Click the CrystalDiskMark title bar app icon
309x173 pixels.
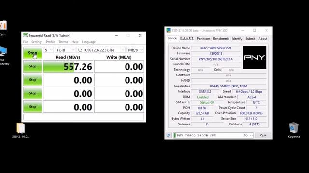coord(25,35)
